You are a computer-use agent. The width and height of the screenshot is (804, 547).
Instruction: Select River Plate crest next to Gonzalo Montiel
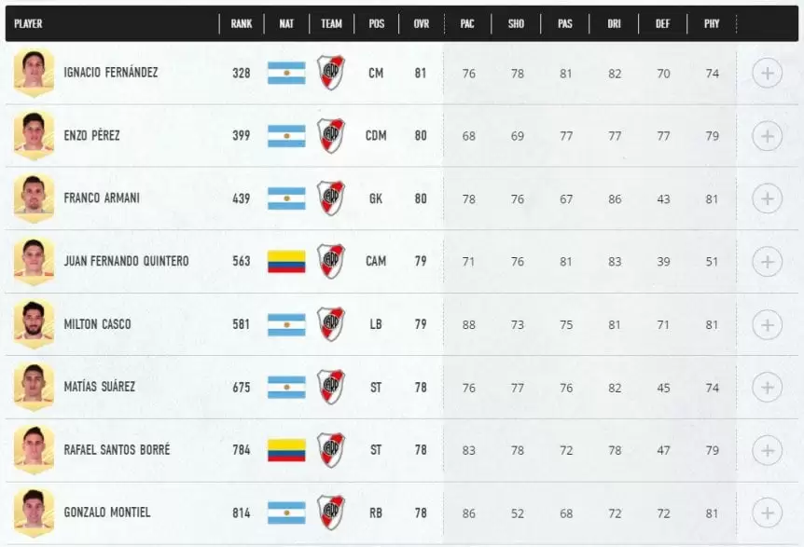[330, 513]
